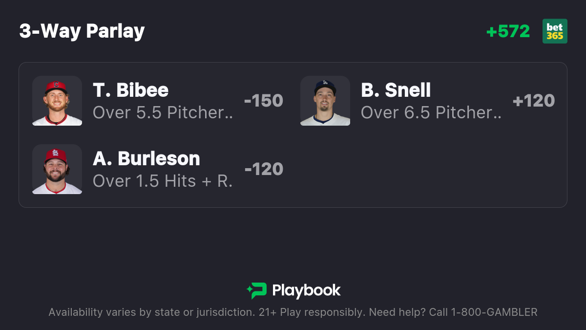The width and height of the screenshot is (586, 330).
Task: Select the B. Snell player name
Action: click(x=396, y=90)
